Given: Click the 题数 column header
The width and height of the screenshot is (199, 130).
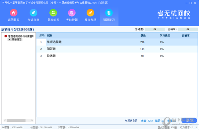Looking at the screenshot, I should pos(143,36).
